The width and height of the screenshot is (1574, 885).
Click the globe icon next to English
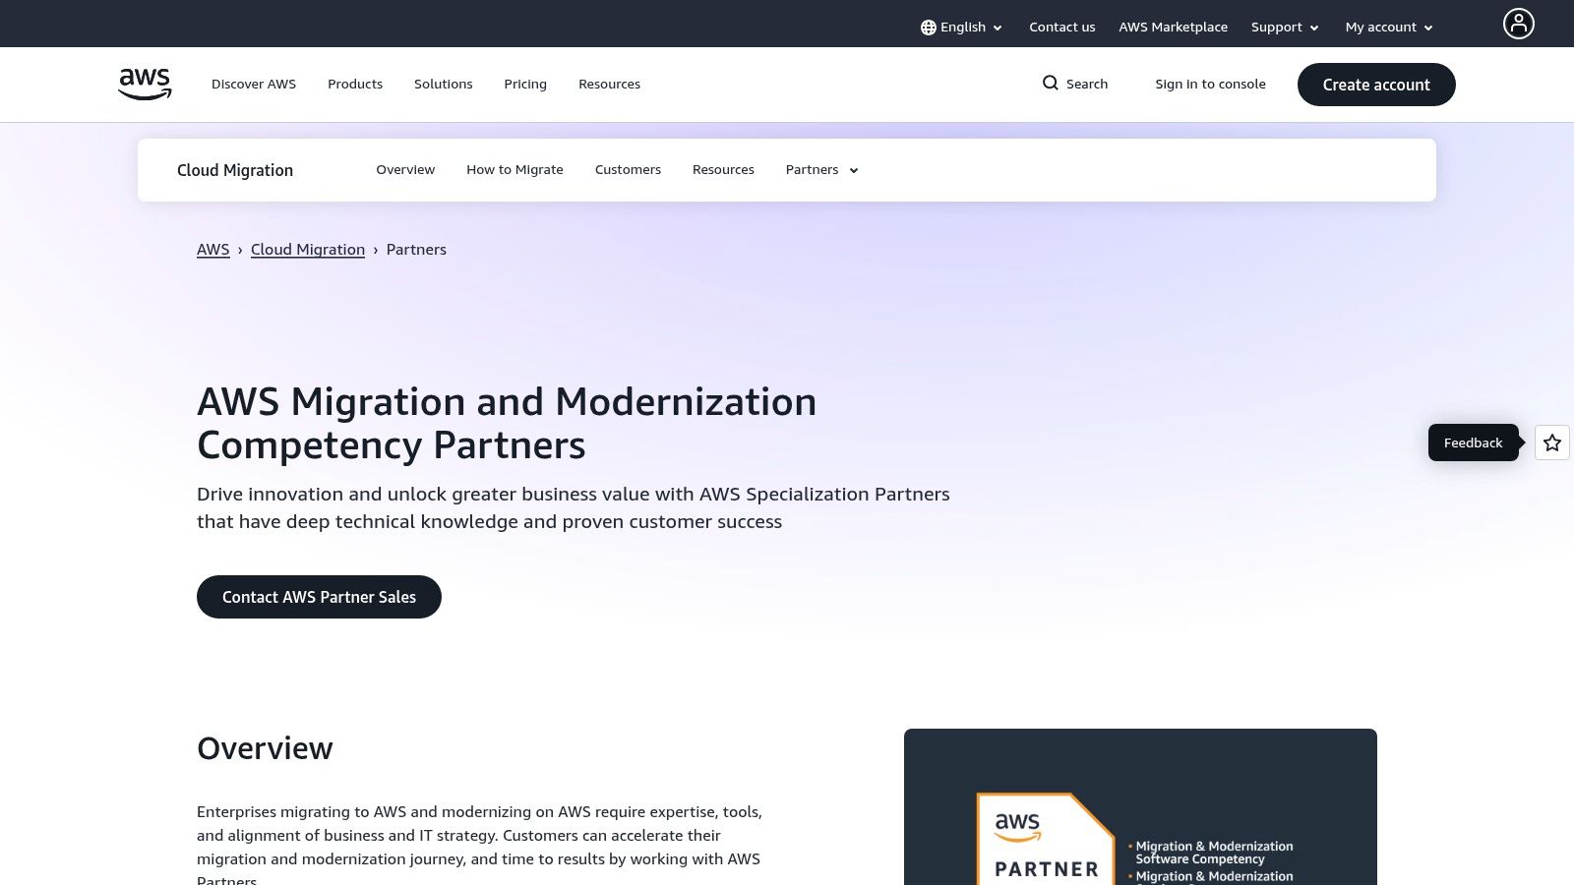pos(927,27)
